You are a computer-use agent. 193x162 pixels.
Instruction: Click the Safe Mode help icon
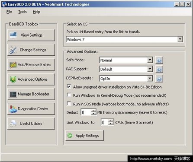click(159, 60)
